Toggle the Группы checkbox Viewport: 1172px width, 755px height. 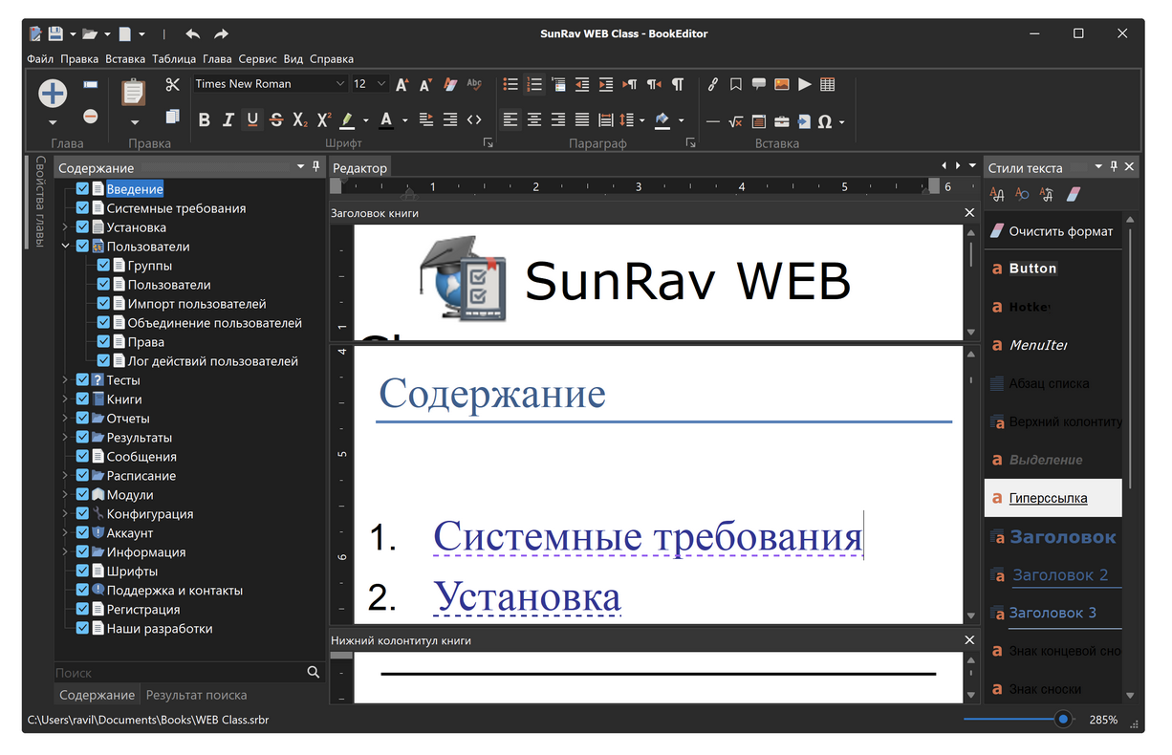[x=103, y=266]
